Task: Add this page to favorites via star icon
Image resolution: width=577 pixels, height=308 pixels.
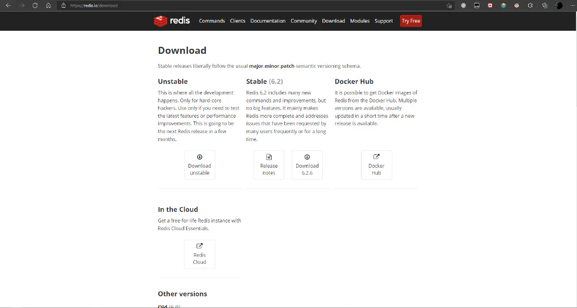Action: click(449, 6)
